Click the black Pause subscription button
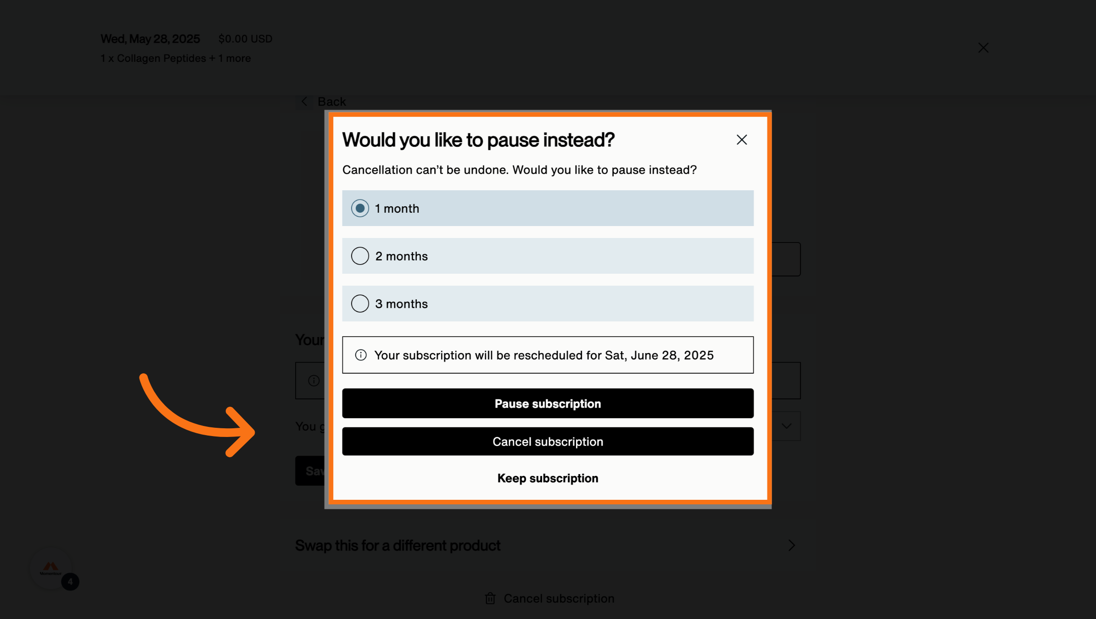 [548, 403]
